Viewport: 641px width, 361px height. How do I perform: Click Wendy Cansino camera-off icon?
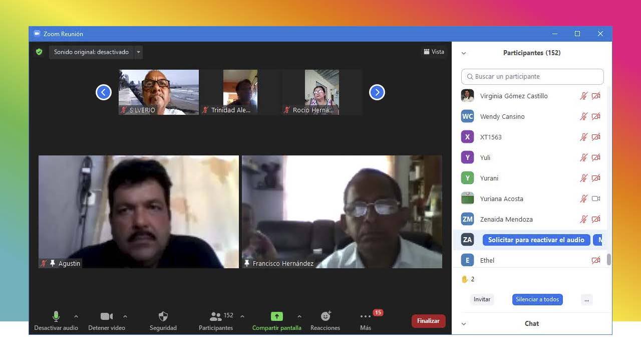[x=596, y=116]
